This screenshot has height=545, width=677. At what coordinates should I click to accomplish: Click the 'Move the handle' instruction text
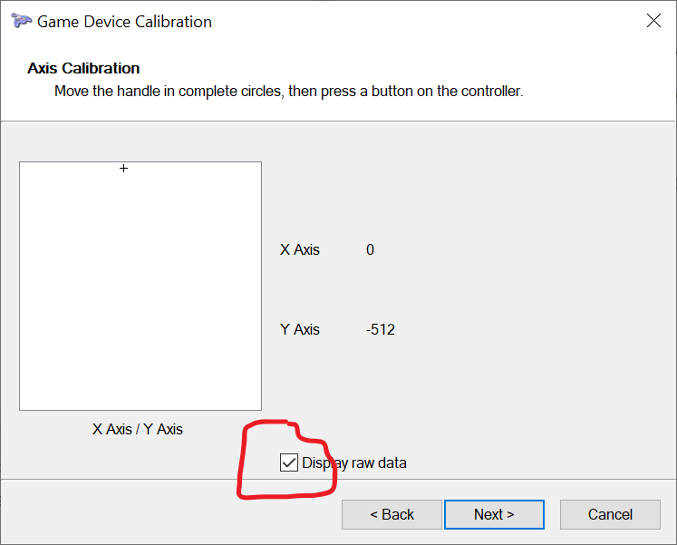(288, 91)
